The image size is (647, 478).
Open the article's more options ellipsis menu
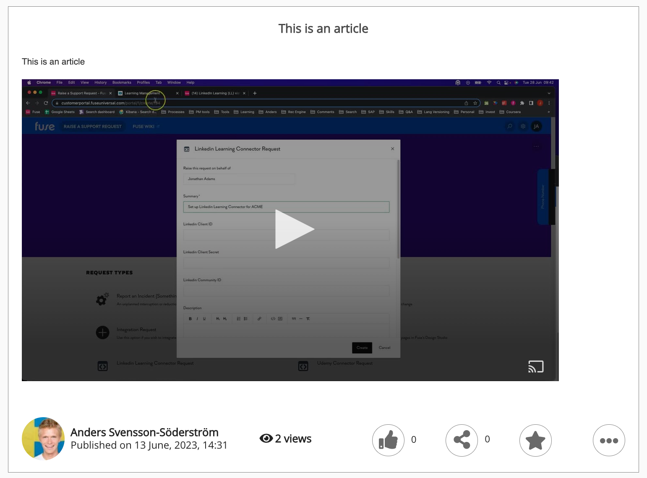(609, 440)
